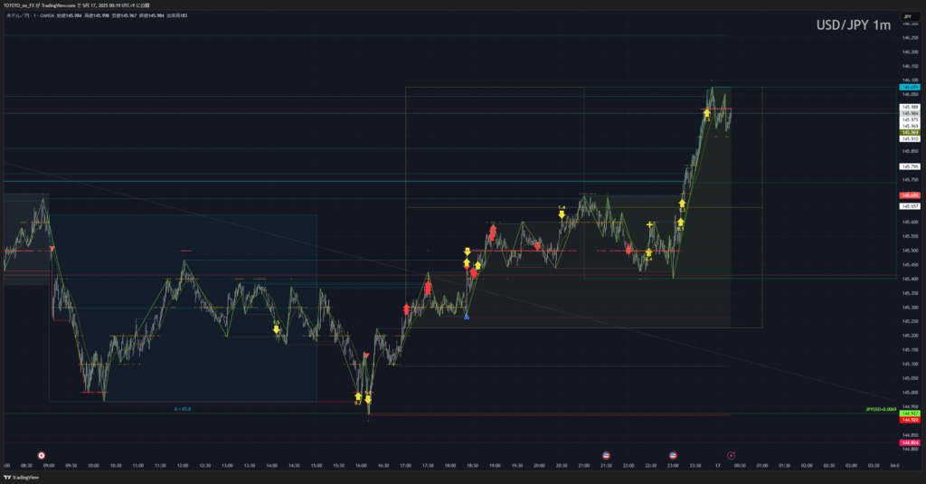Screen dimensions: 926x484
Task: Open the JPY currency selector on price axis
Action: (x=909, y=17)
